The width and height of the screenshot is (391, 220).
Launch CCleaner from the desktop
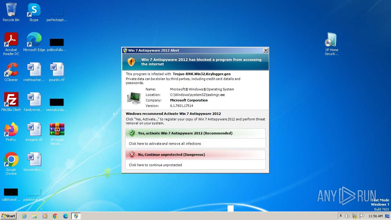11,72
